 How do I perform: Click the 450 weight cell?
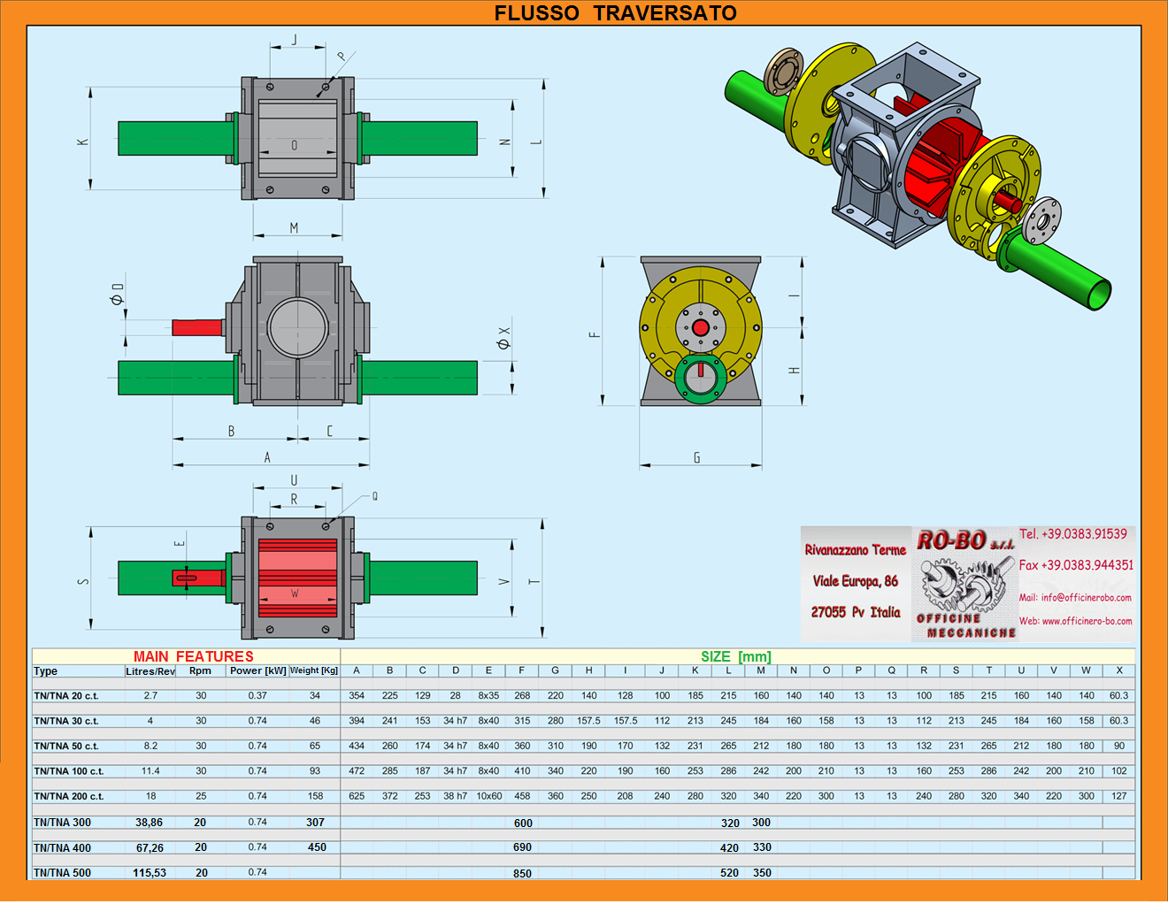click(317, 847)
